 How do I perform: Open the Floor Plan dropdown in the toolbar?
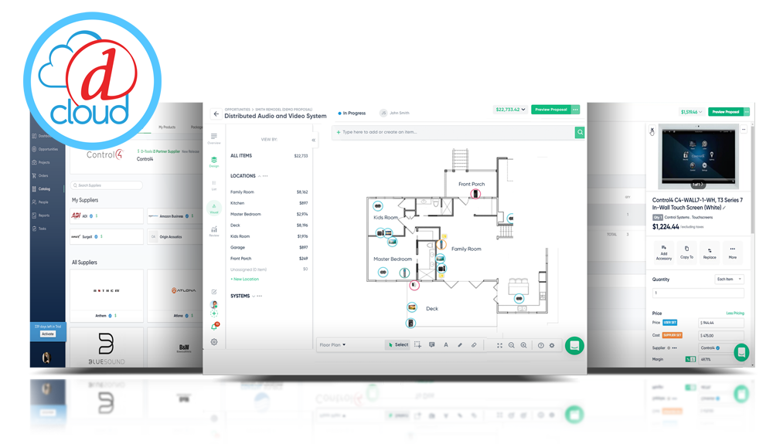[x=332, y=345]
